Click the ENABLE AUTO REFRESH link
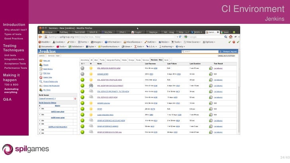 pos(226,56)
